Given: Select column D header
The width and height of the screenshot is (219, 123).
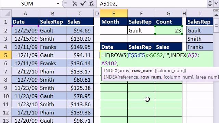Looking at the screenshot, I should pos(97,14).
